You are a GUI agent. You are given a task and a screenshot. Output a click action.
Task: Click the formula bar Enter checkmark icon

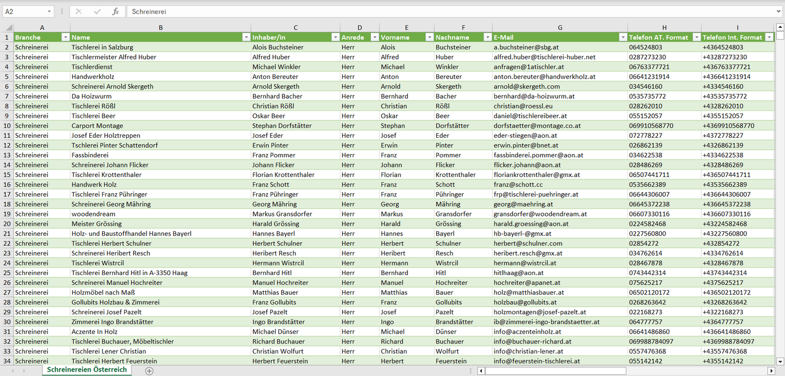coord(97,11)
